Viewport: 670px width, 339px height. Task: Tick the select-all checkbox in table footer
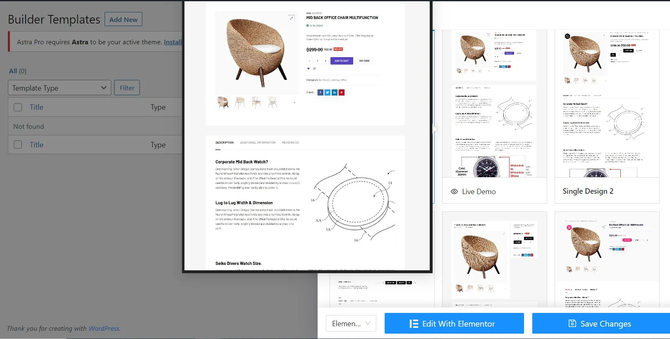click(18, 145)
